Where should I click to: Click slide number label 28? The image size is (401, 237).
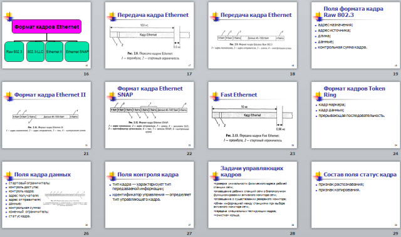(x=293, y=233)
